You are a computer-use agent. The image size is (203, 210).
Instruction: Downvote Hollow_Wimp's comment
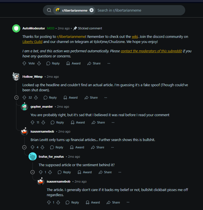coord(36,98)
